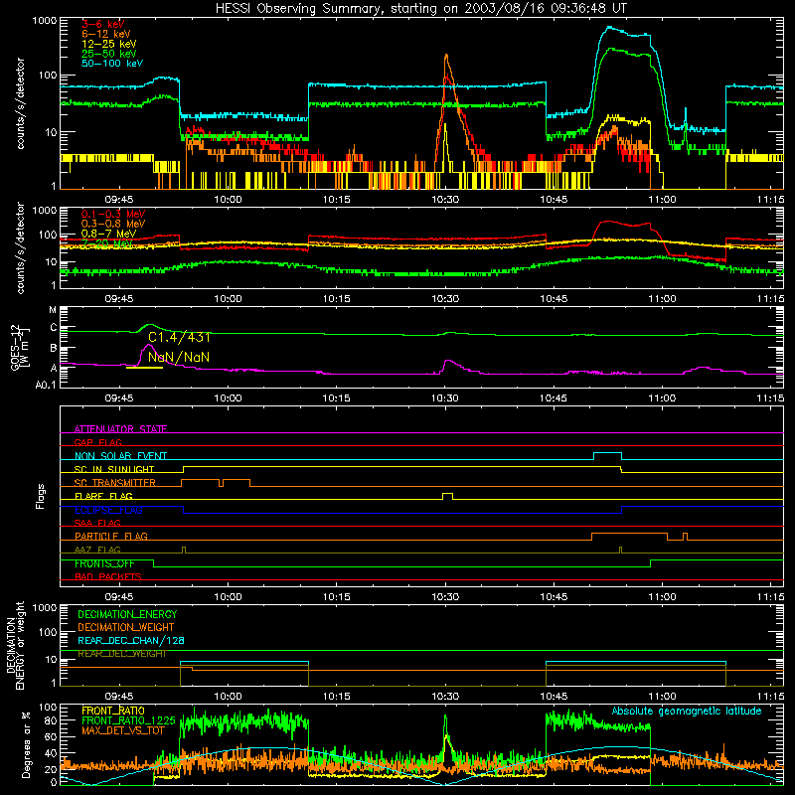Click the FRONT_RATIO_1225 legend label
Image resolution: width=795 pixels, height=795 pixels.
point(128,720)
